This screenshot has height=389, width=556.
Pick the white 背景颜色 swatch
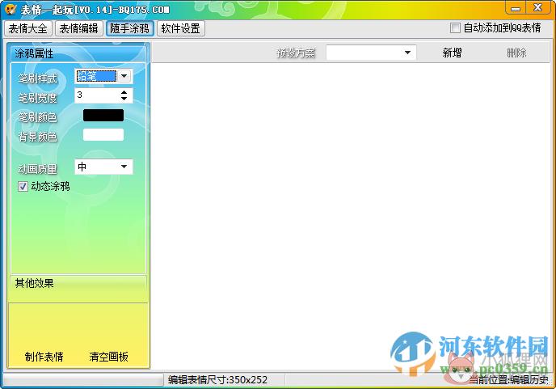point(103,135)
